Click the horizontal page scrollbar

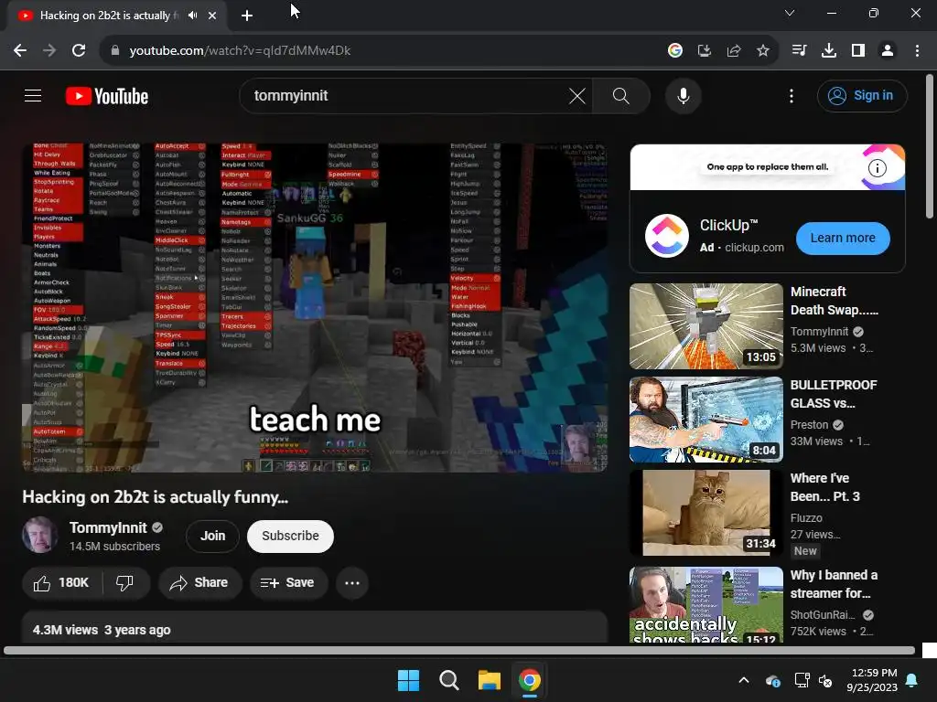click(x=459, y=651)
